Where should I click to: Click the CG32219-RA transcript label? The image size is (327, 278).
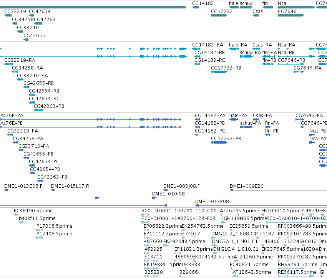pos(20,60)
